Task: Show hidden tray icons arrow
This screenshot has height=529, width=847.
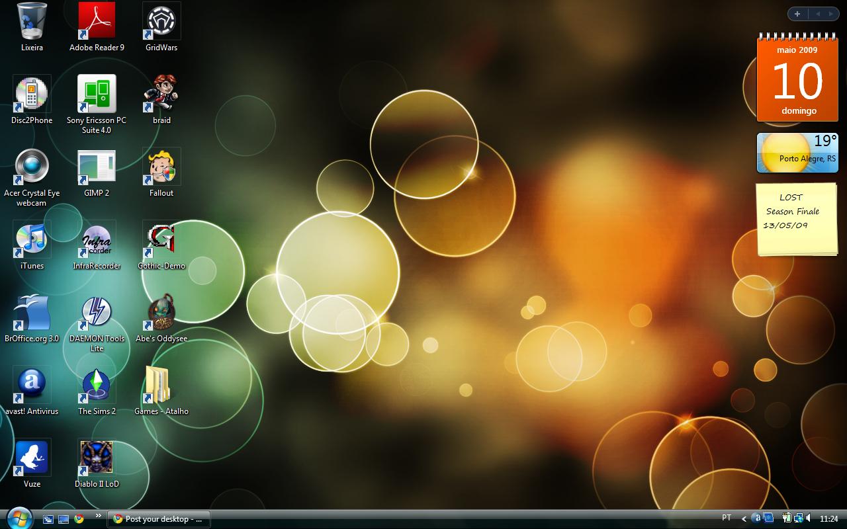Action: tap(744, 519)
